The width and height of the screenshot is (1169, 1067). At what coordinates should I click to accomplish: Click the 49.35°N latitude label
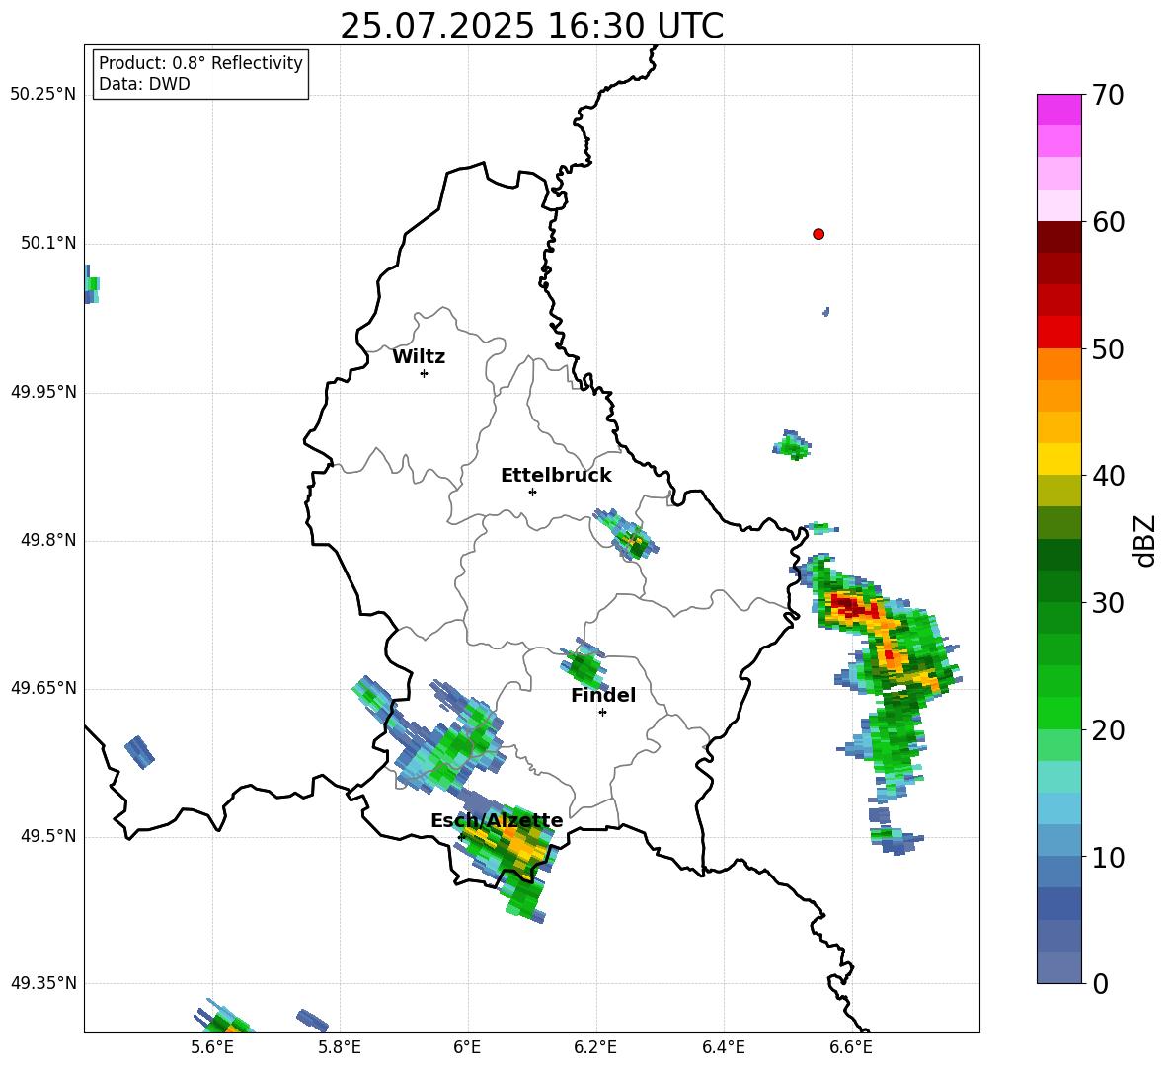pos(42,983)
